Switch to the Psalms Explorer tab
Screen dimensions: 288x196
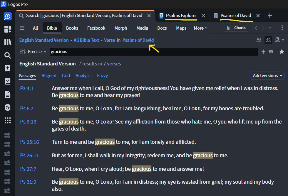(181, 16)
